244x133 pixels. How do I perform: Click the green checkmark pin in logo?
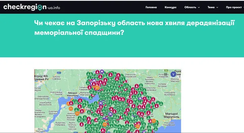(40, 7)
